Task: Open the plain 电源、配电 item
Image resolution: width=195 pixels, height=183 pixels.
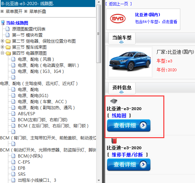Action: [x=28, y=89]
